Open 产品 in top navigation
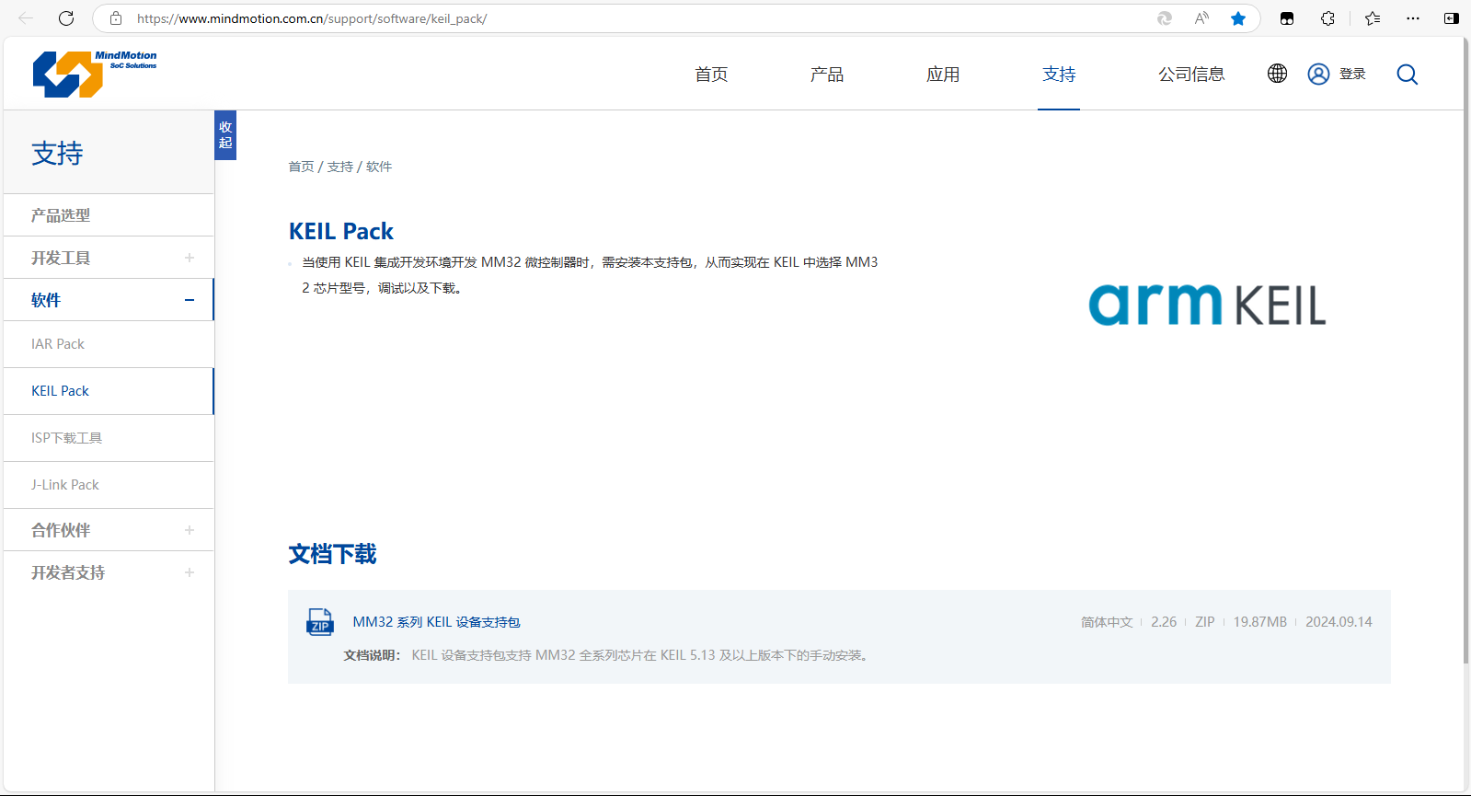Viewport: 1471px width, 796px height. [x=826, y=75]
